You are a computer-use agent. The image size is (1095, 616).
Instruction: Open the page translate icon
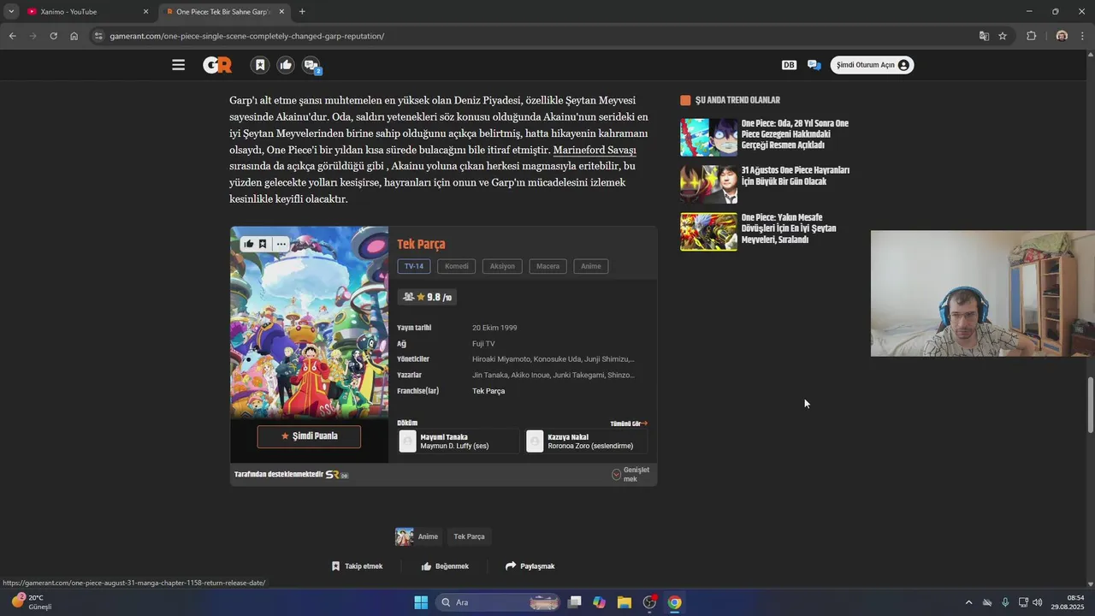click(x=984, y=36)
